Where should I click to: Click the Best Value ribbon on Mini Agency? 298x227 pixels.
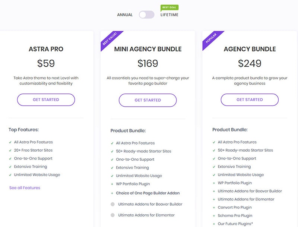coord(110,40)
